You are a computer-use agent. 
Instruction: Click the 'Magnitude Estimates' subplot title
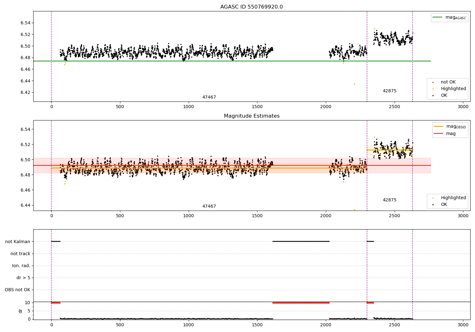(251, 116)
